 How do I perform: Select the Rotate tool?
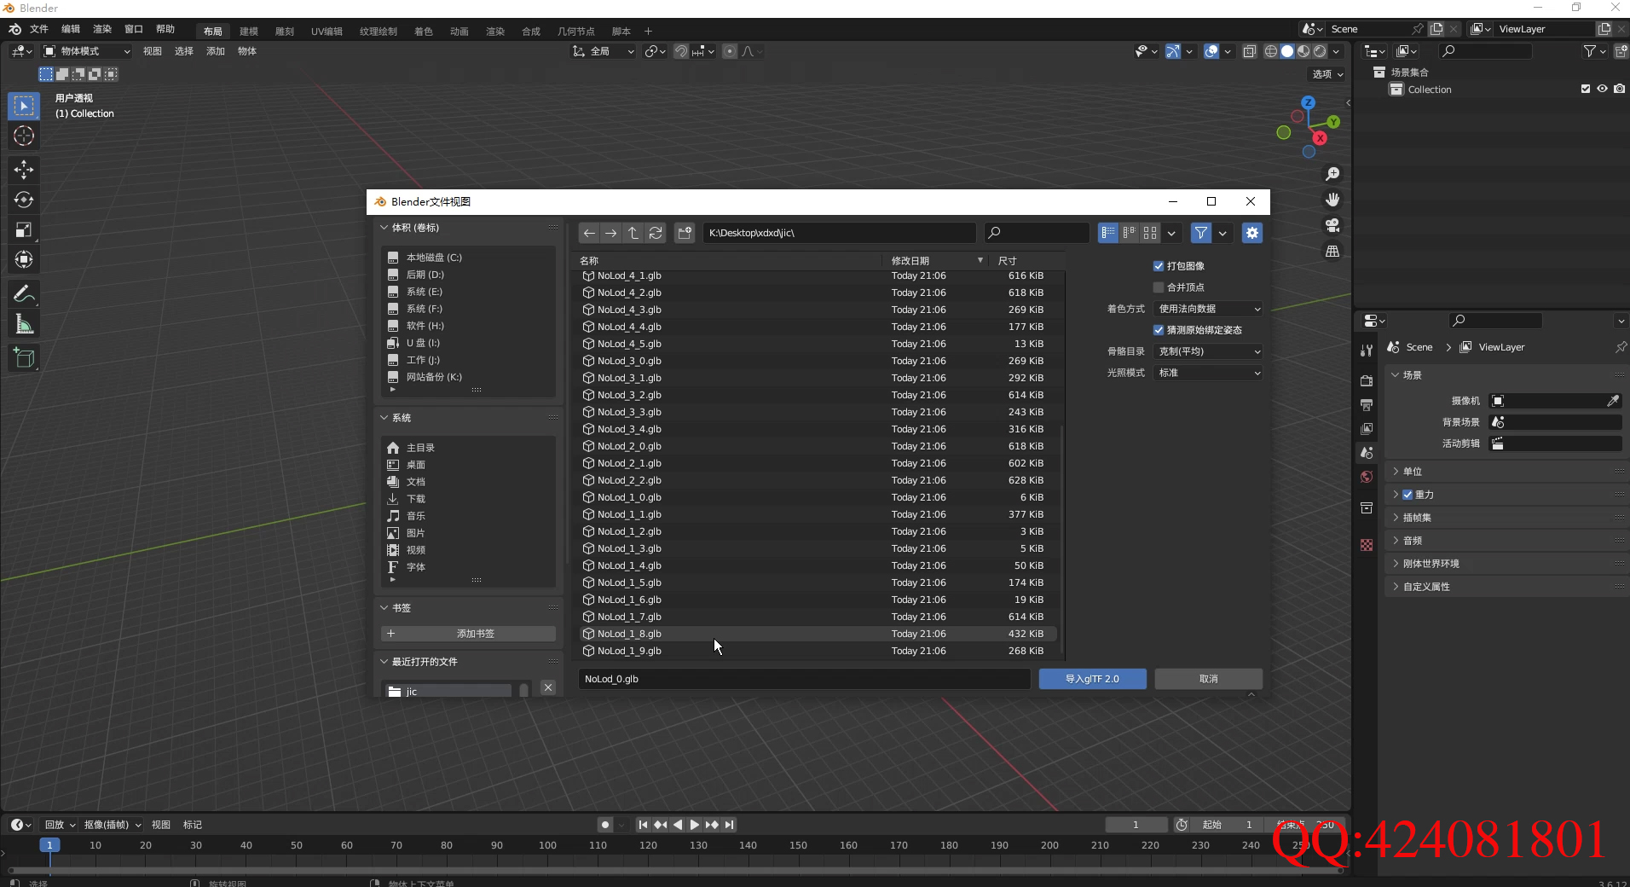[x=24, y=200]
